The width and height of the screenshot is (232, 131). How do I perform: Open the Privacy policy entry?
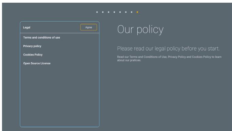coord(32,46)
